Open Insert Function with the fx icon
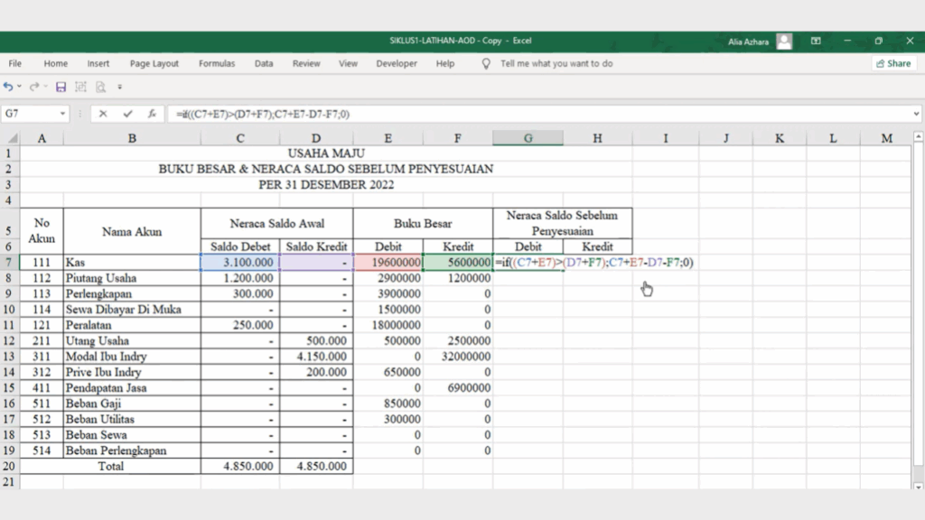 (152, 114)
